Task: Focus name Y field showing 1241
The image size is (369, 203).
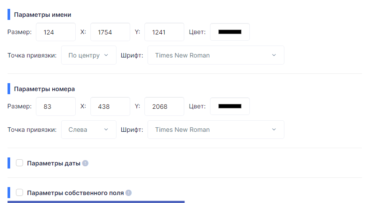Action: (164, 32)
